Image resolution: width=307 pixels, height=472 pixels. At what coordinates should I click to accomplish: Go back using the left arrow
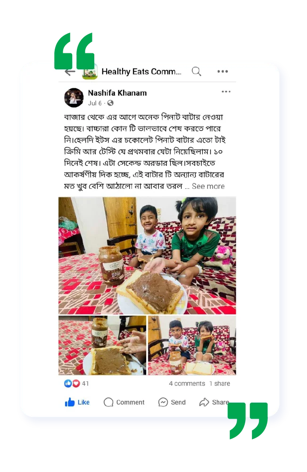(70, 72)
